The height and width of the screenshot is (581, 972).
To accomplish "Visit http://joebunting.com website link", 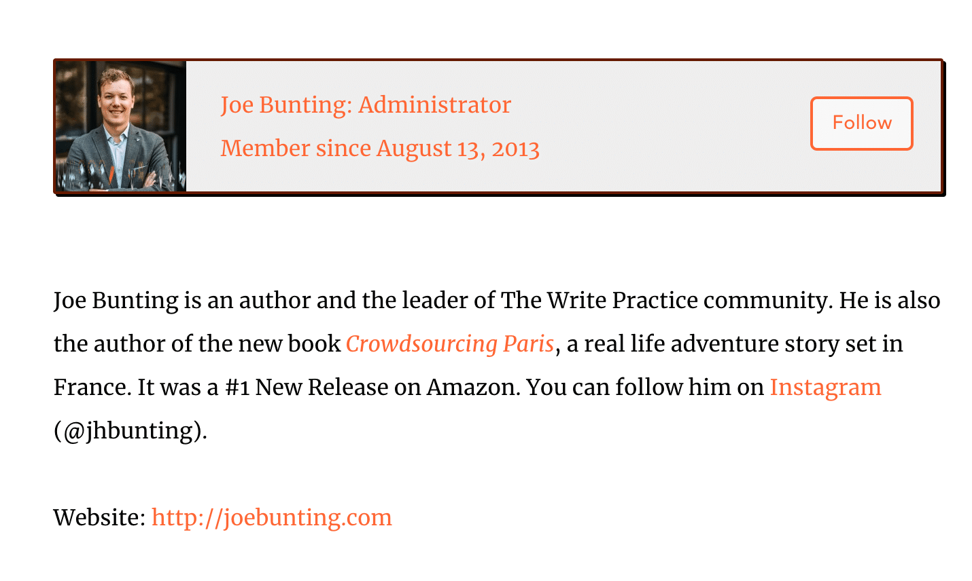I will click(x=271, y=517).
